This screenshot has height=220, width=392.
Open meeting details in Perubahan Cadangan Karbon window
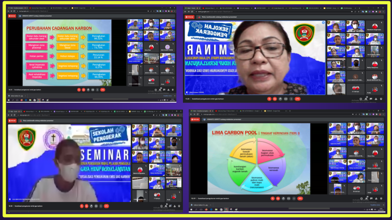pos(156,90)
